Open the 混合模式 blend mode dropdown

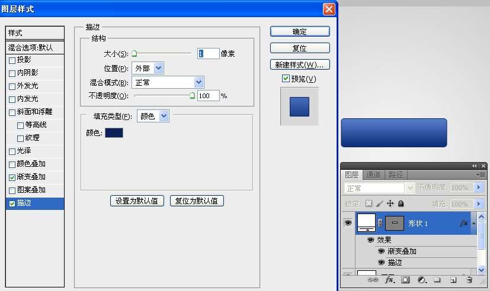point(168,82)
